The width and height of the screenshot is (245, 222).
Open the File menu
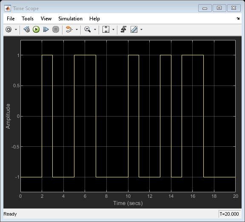coord(11,19)
